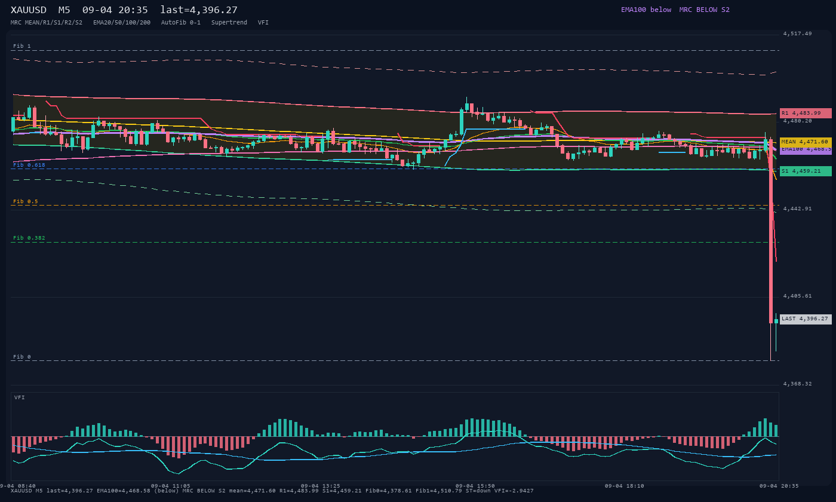Image resolution: width=836 pixels, height=502 pixels.
Task: Click the EMA20/50/100/200 legend entry
Action: click(x=122, y=23)
